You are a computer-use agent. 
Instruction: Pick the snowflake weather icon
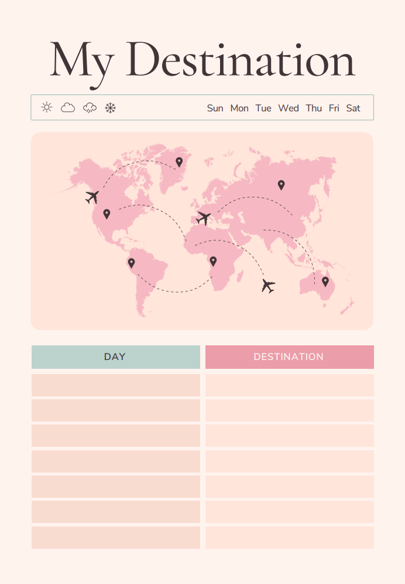(x=111, y=107)
